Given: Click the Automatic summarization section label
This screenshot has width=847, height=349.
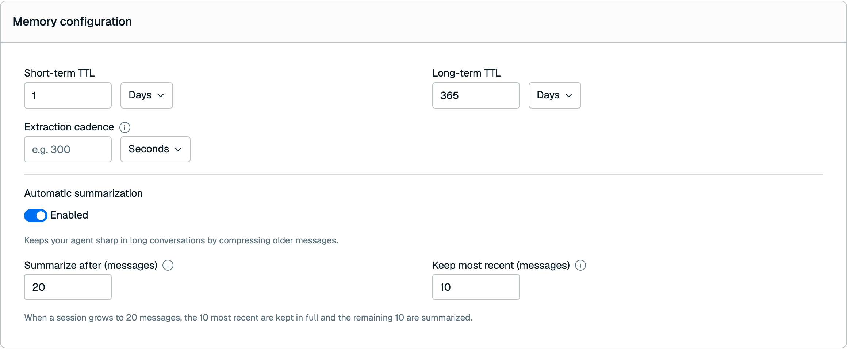Looking at the screenshot, I should [84, 193].
